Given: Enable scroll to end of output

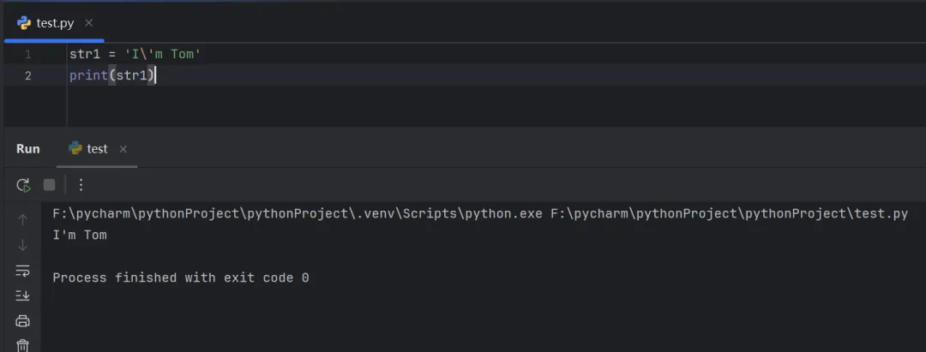Looking at the screenshot, I should 23,295.
